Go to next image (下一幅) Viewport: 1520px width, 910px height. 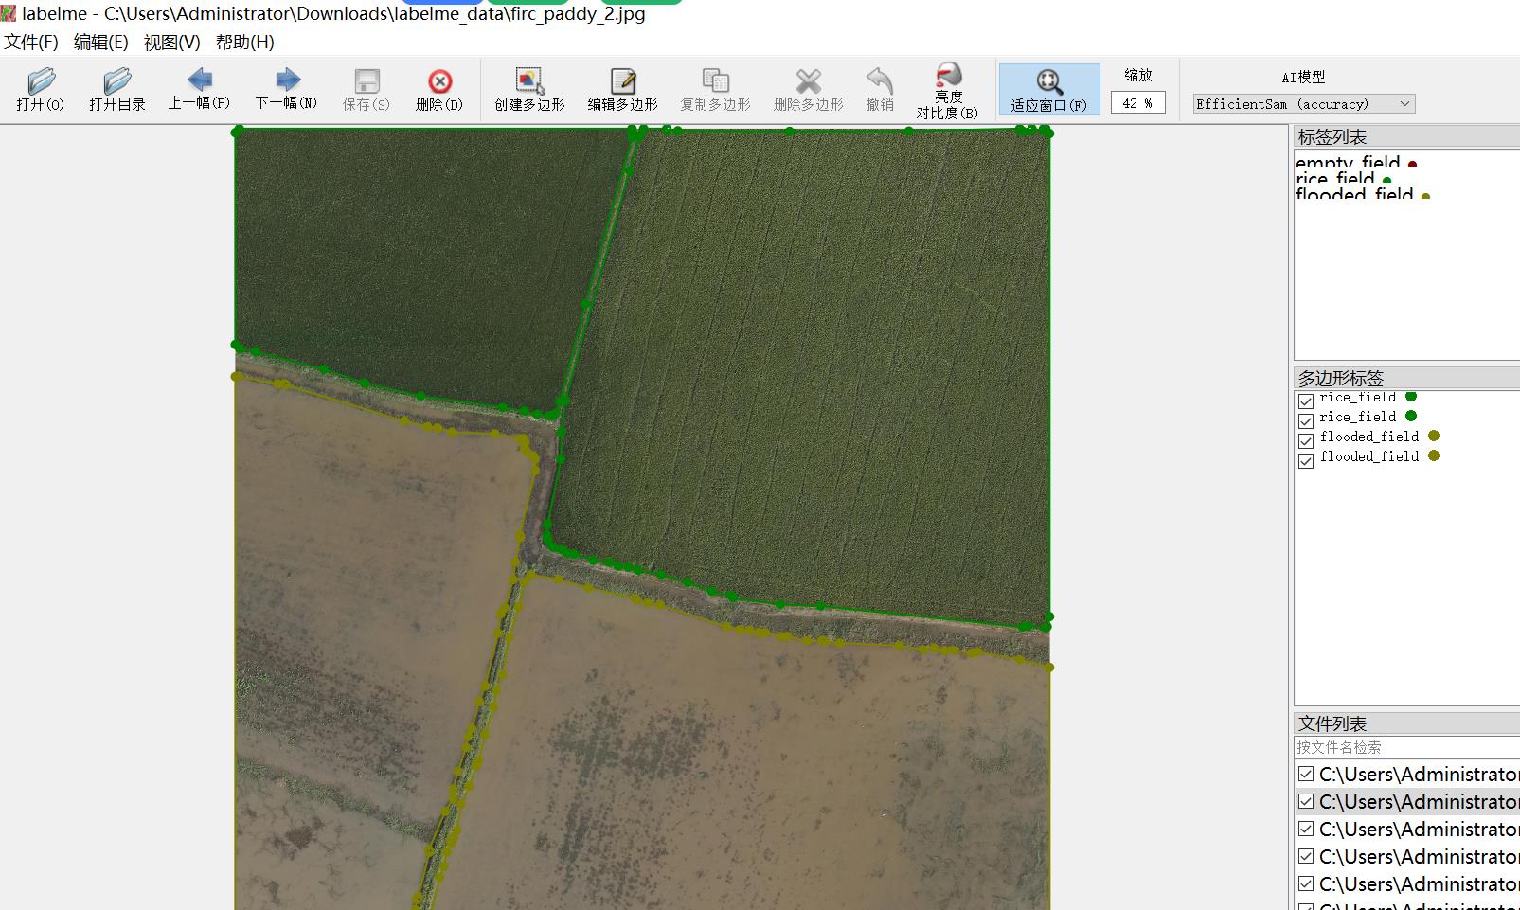pos(286,88)
